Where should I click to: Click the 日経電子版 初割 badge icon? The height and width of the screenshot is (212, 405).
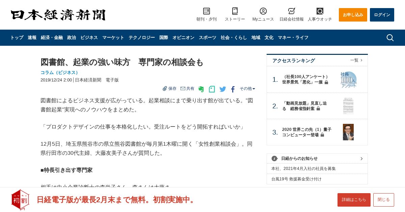(20, 200)
